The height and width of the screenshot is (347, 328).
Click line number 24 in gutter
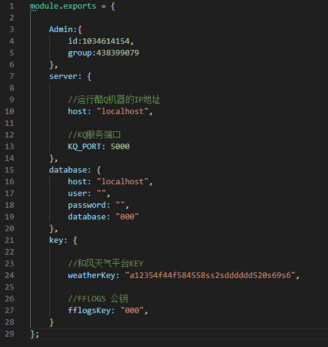[x=9, y=276]
